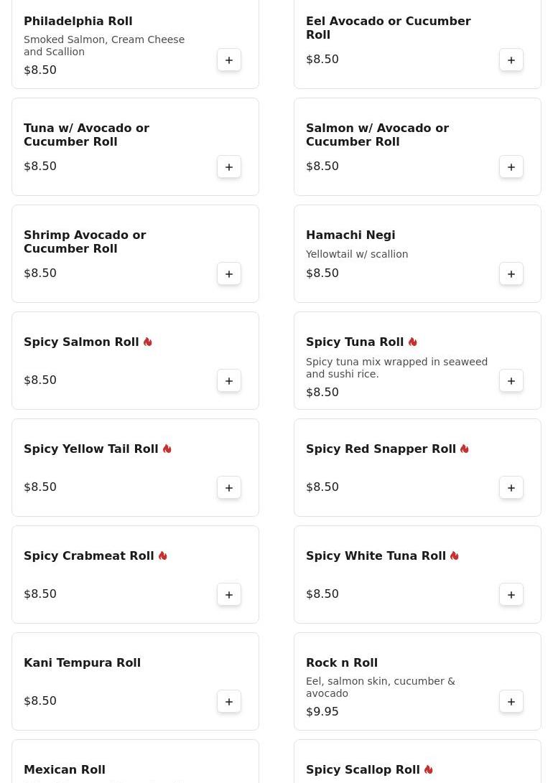Screen dimensions: 553x783
Task: Add Salmon w/ Avocado or Cucumber Roll
Action: [x=511, y=167]
